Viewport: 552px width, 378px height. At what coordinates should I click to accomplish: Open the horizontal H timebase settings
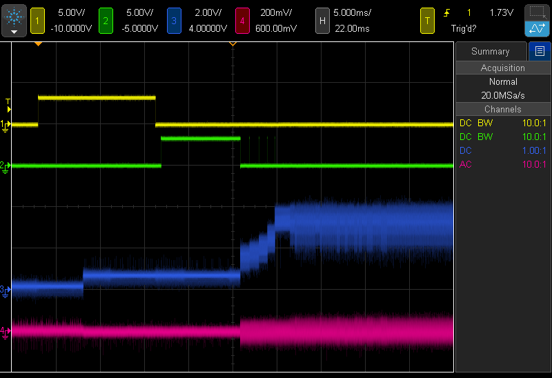tap(322, 21)
